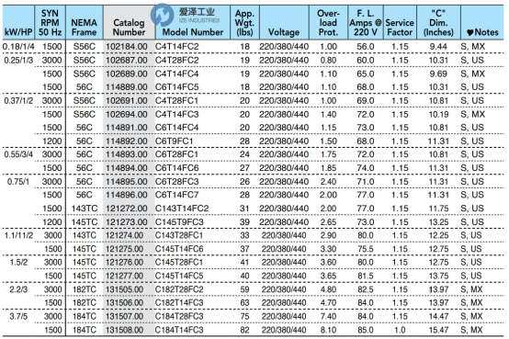The width and height of the screenshot is (509, 339).
Task: Click the NEMA Frame column header
Action: [85, 28]
